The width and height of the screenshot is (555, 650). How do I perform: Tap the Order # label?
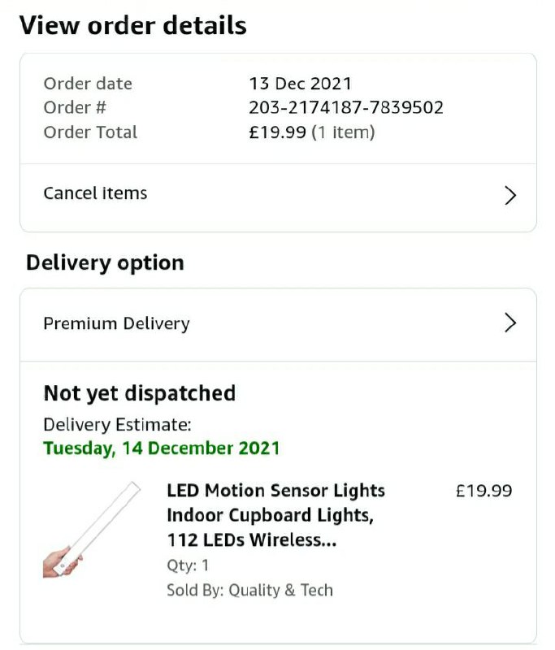click(75, 108)
